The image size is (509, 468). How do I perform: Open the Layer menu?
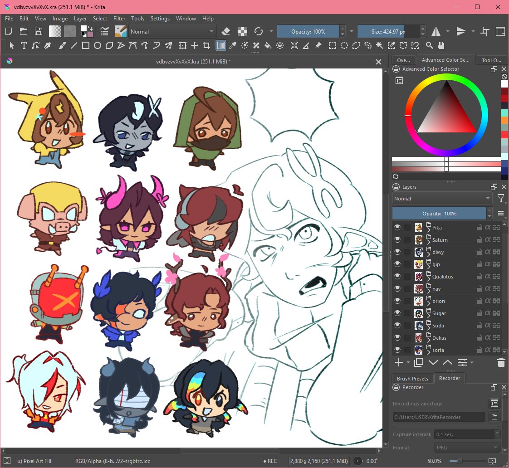click(80, 19)
